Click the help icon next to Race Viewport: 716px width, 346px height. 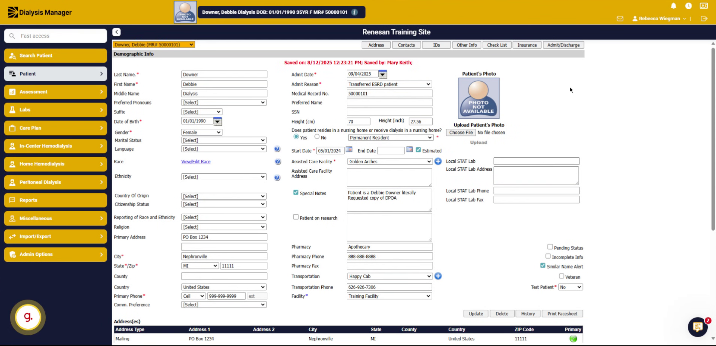click(278, 162)
